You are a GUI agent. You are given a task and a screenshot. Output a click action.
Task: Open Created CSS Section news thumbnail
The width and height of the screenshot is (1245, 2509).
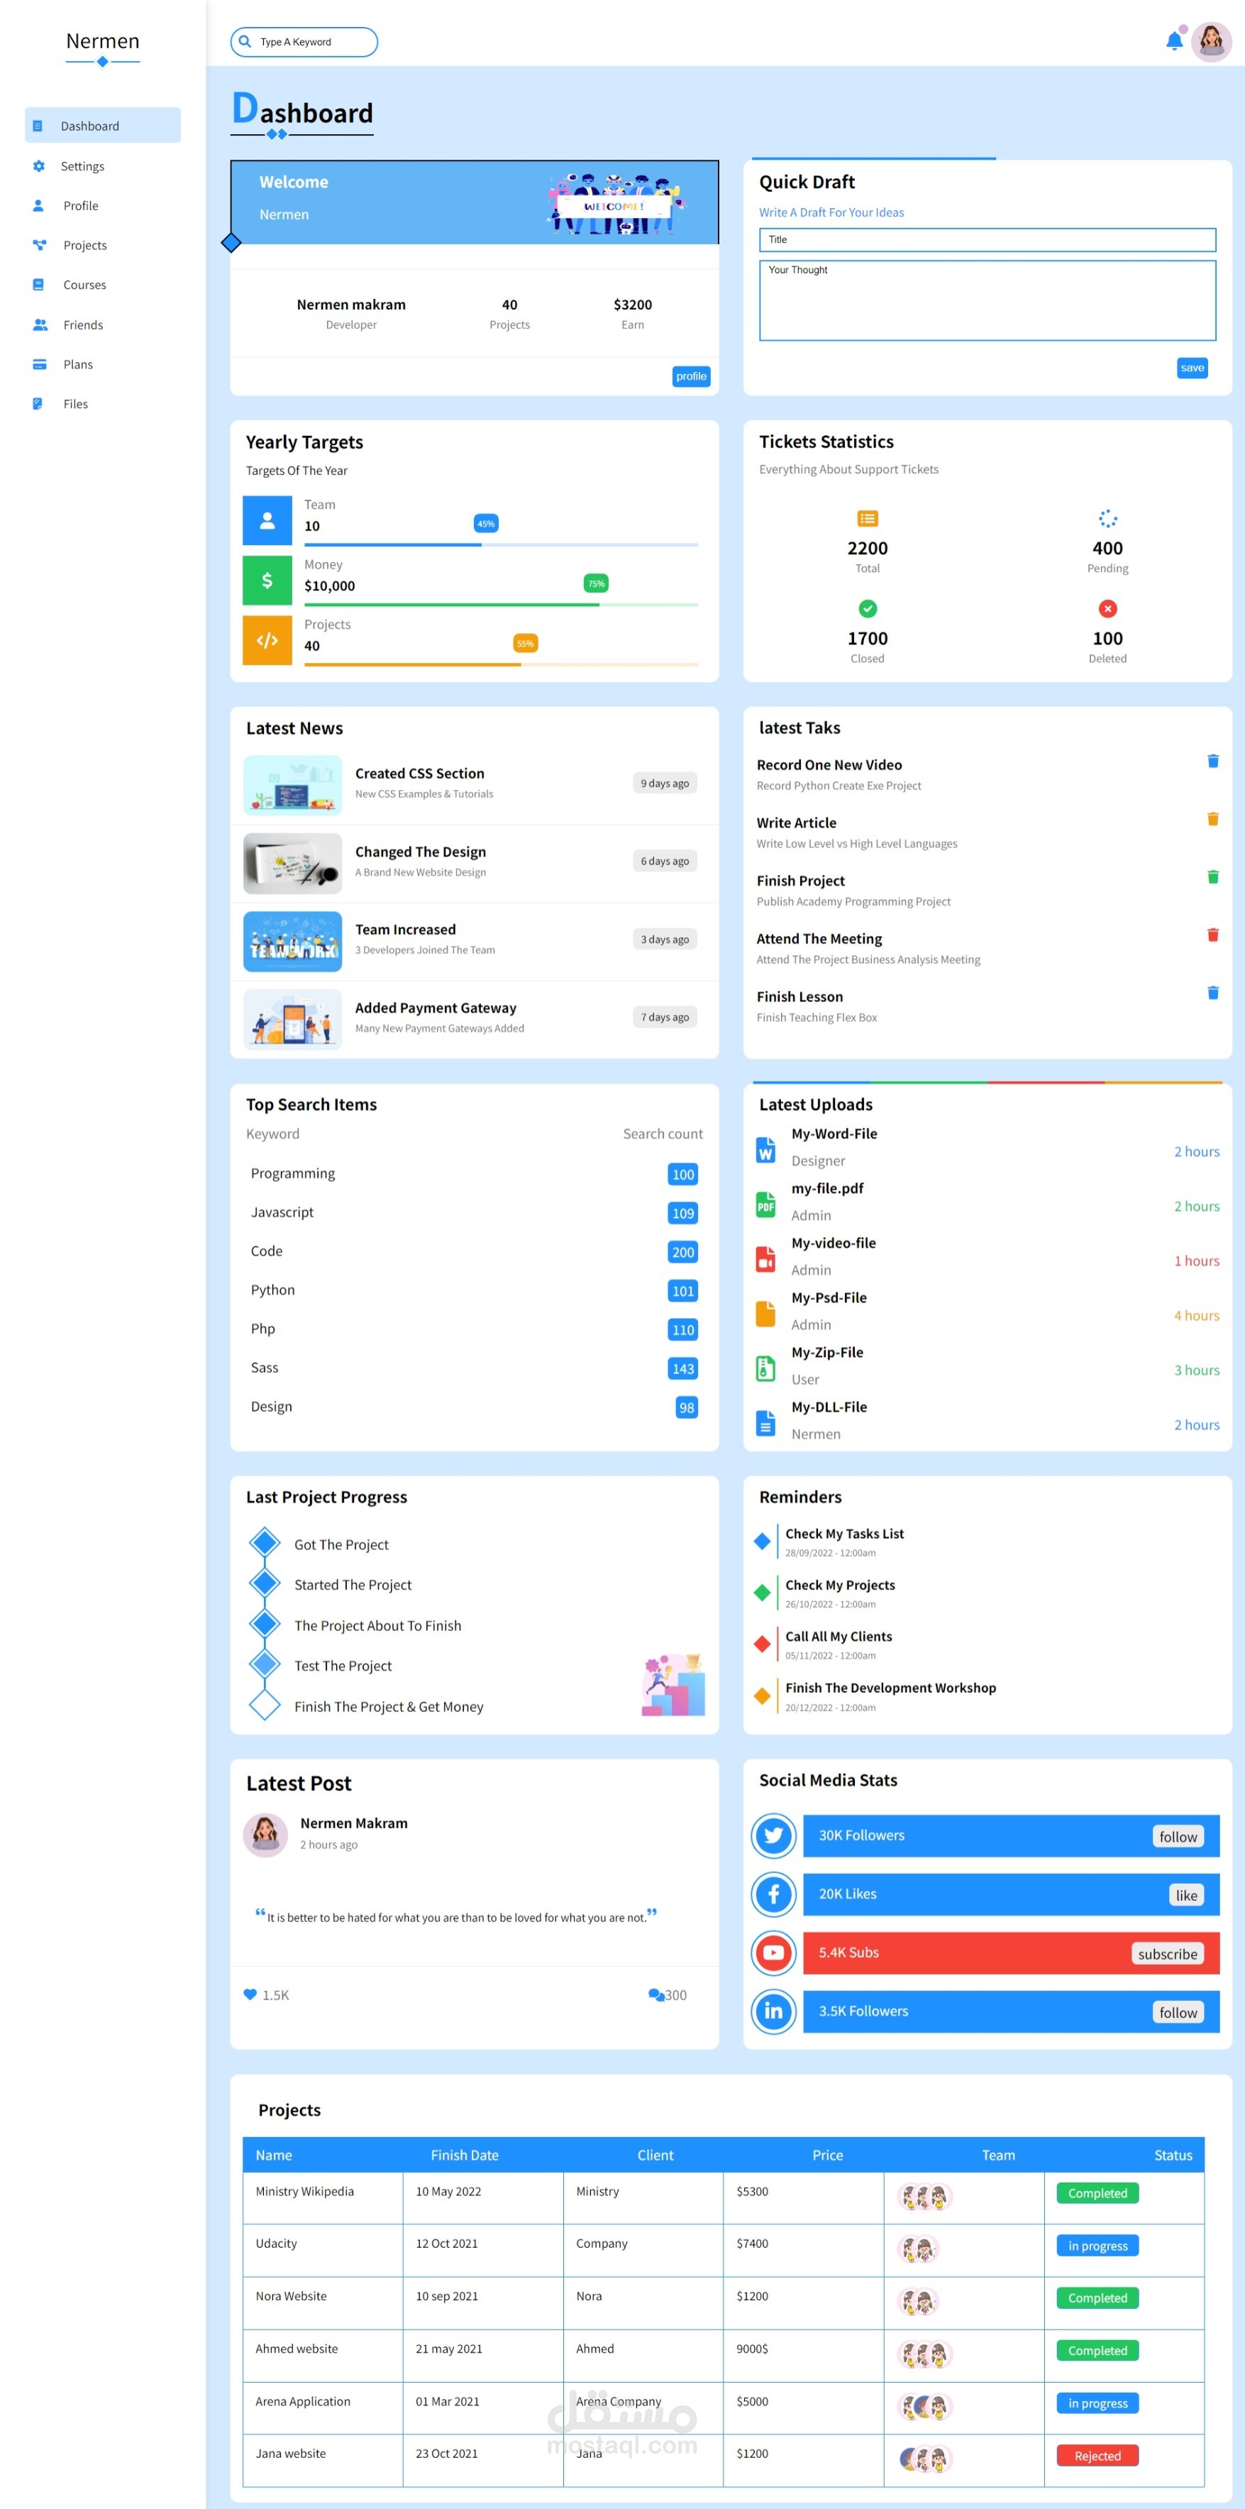click(293, 784)
